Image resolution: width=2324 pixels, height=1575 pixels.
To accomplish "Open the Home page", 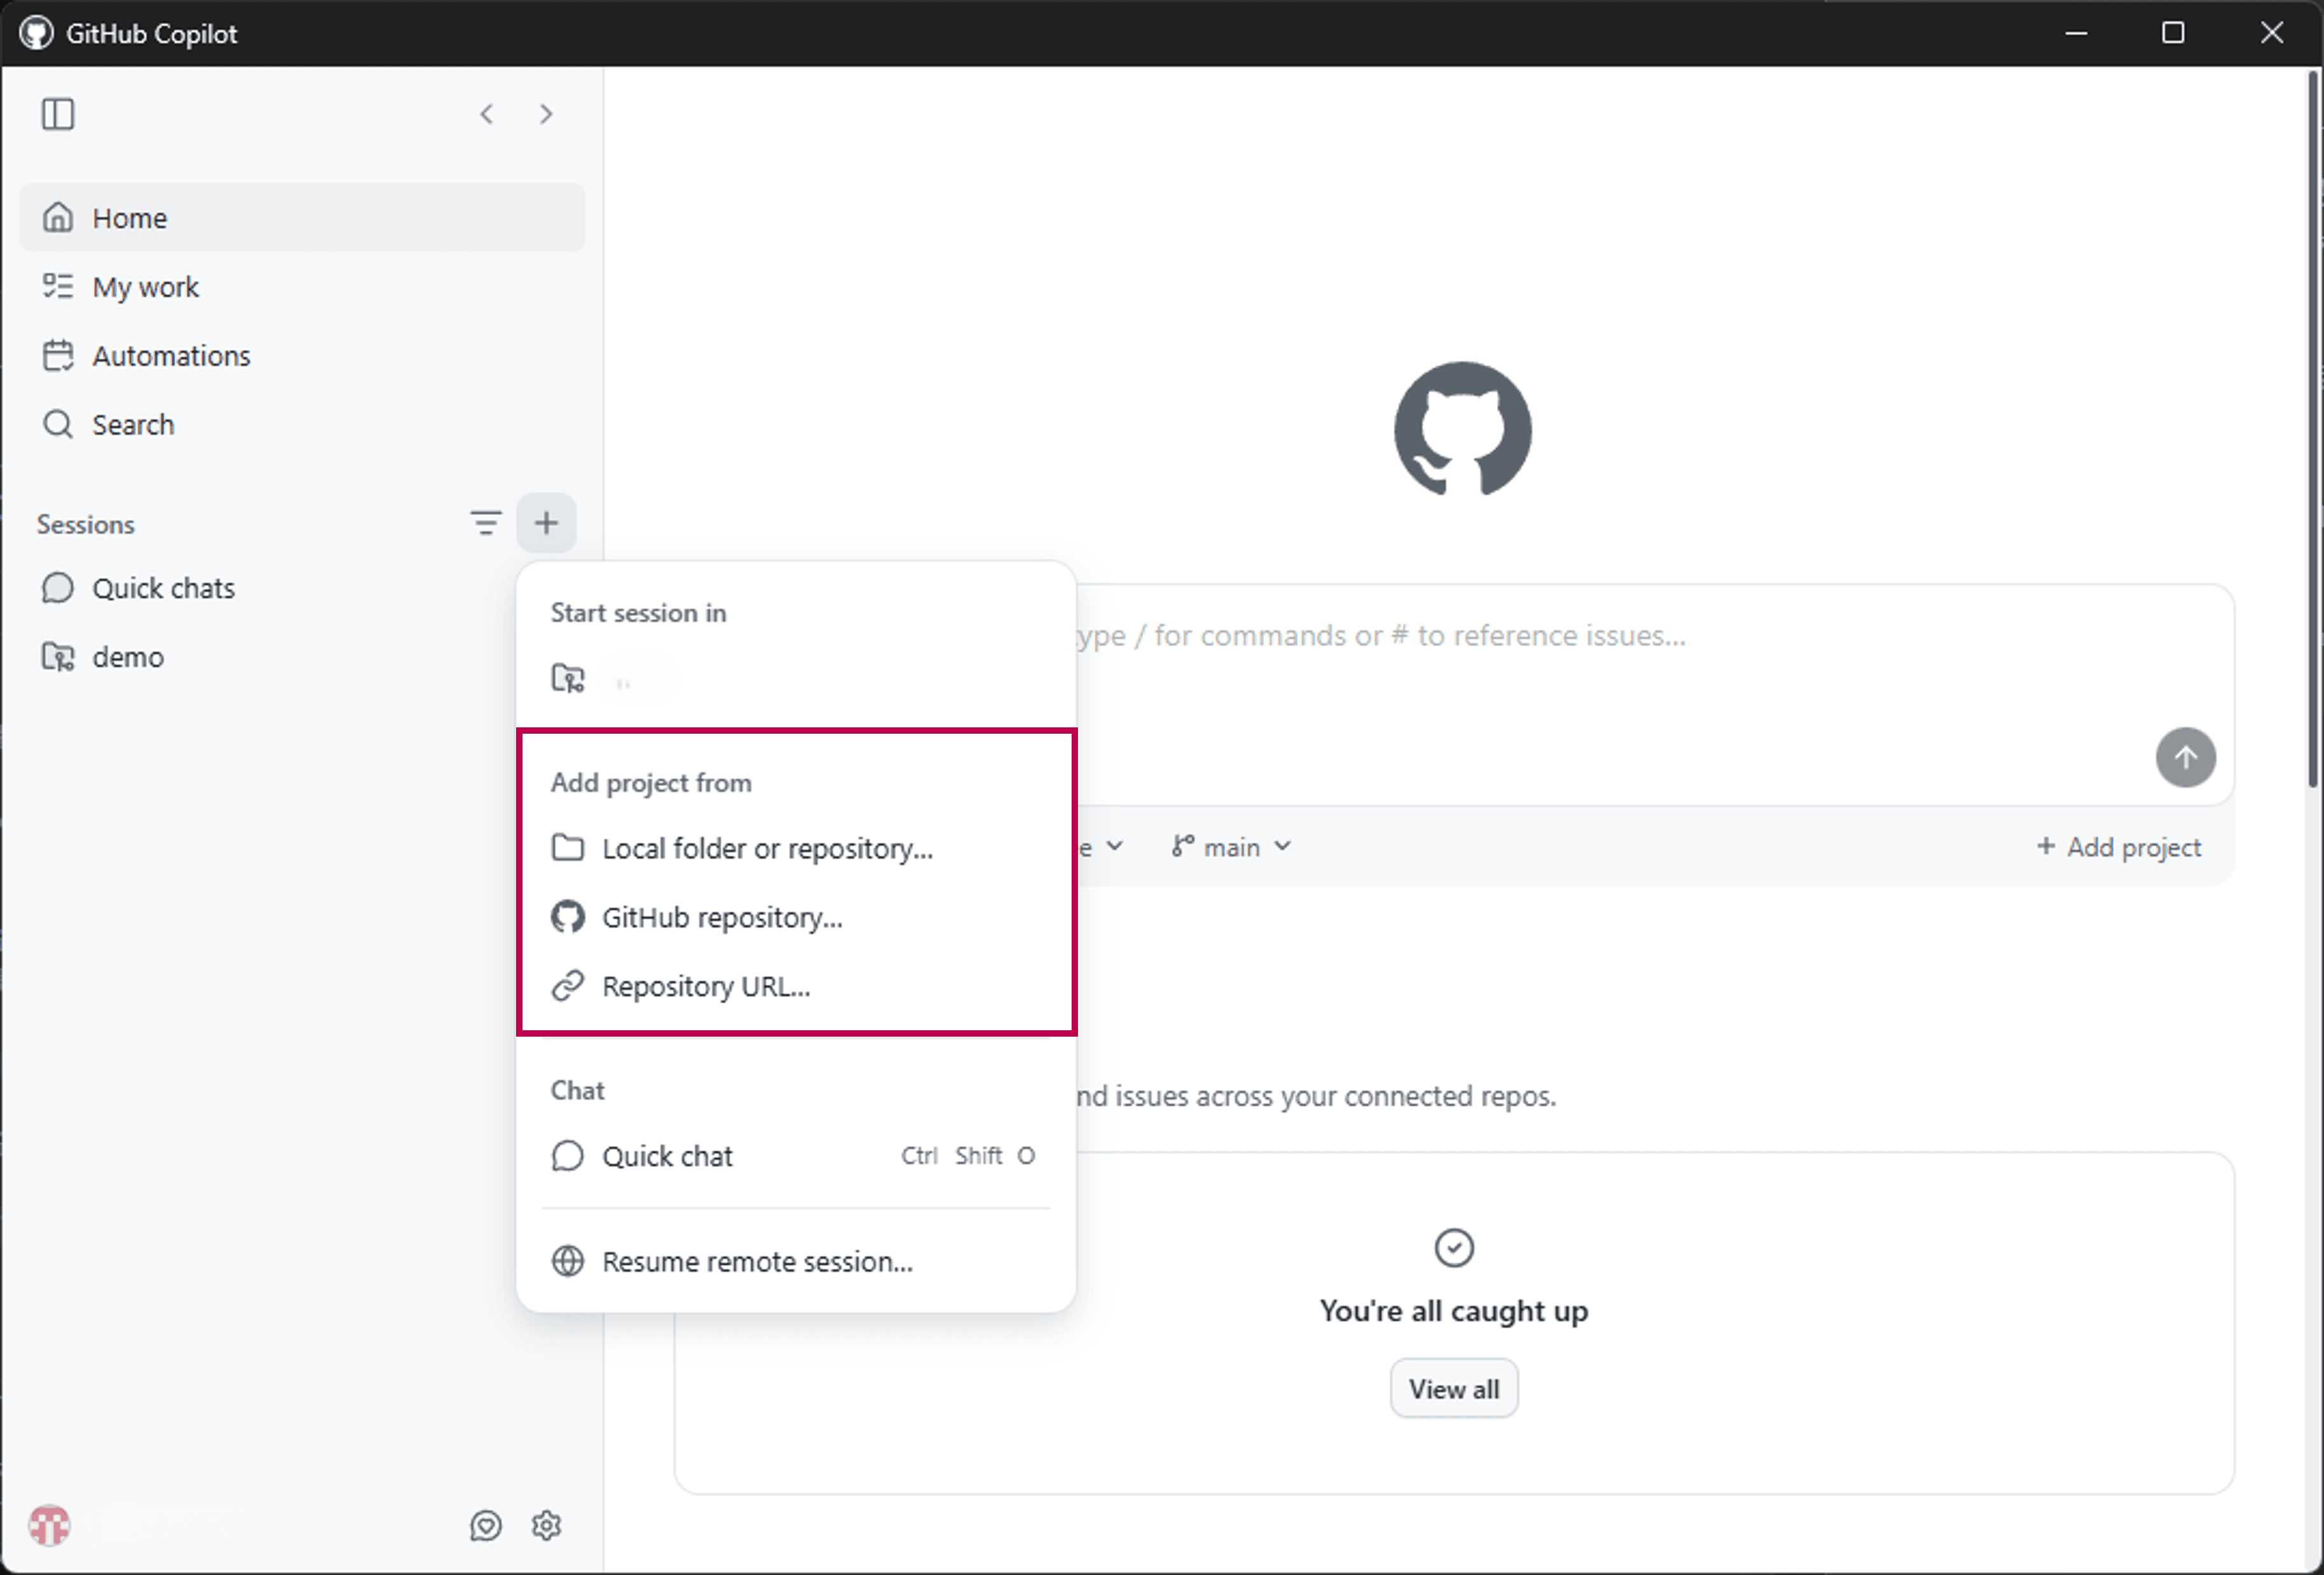I will pyautogui.click(x=302, y=218).
